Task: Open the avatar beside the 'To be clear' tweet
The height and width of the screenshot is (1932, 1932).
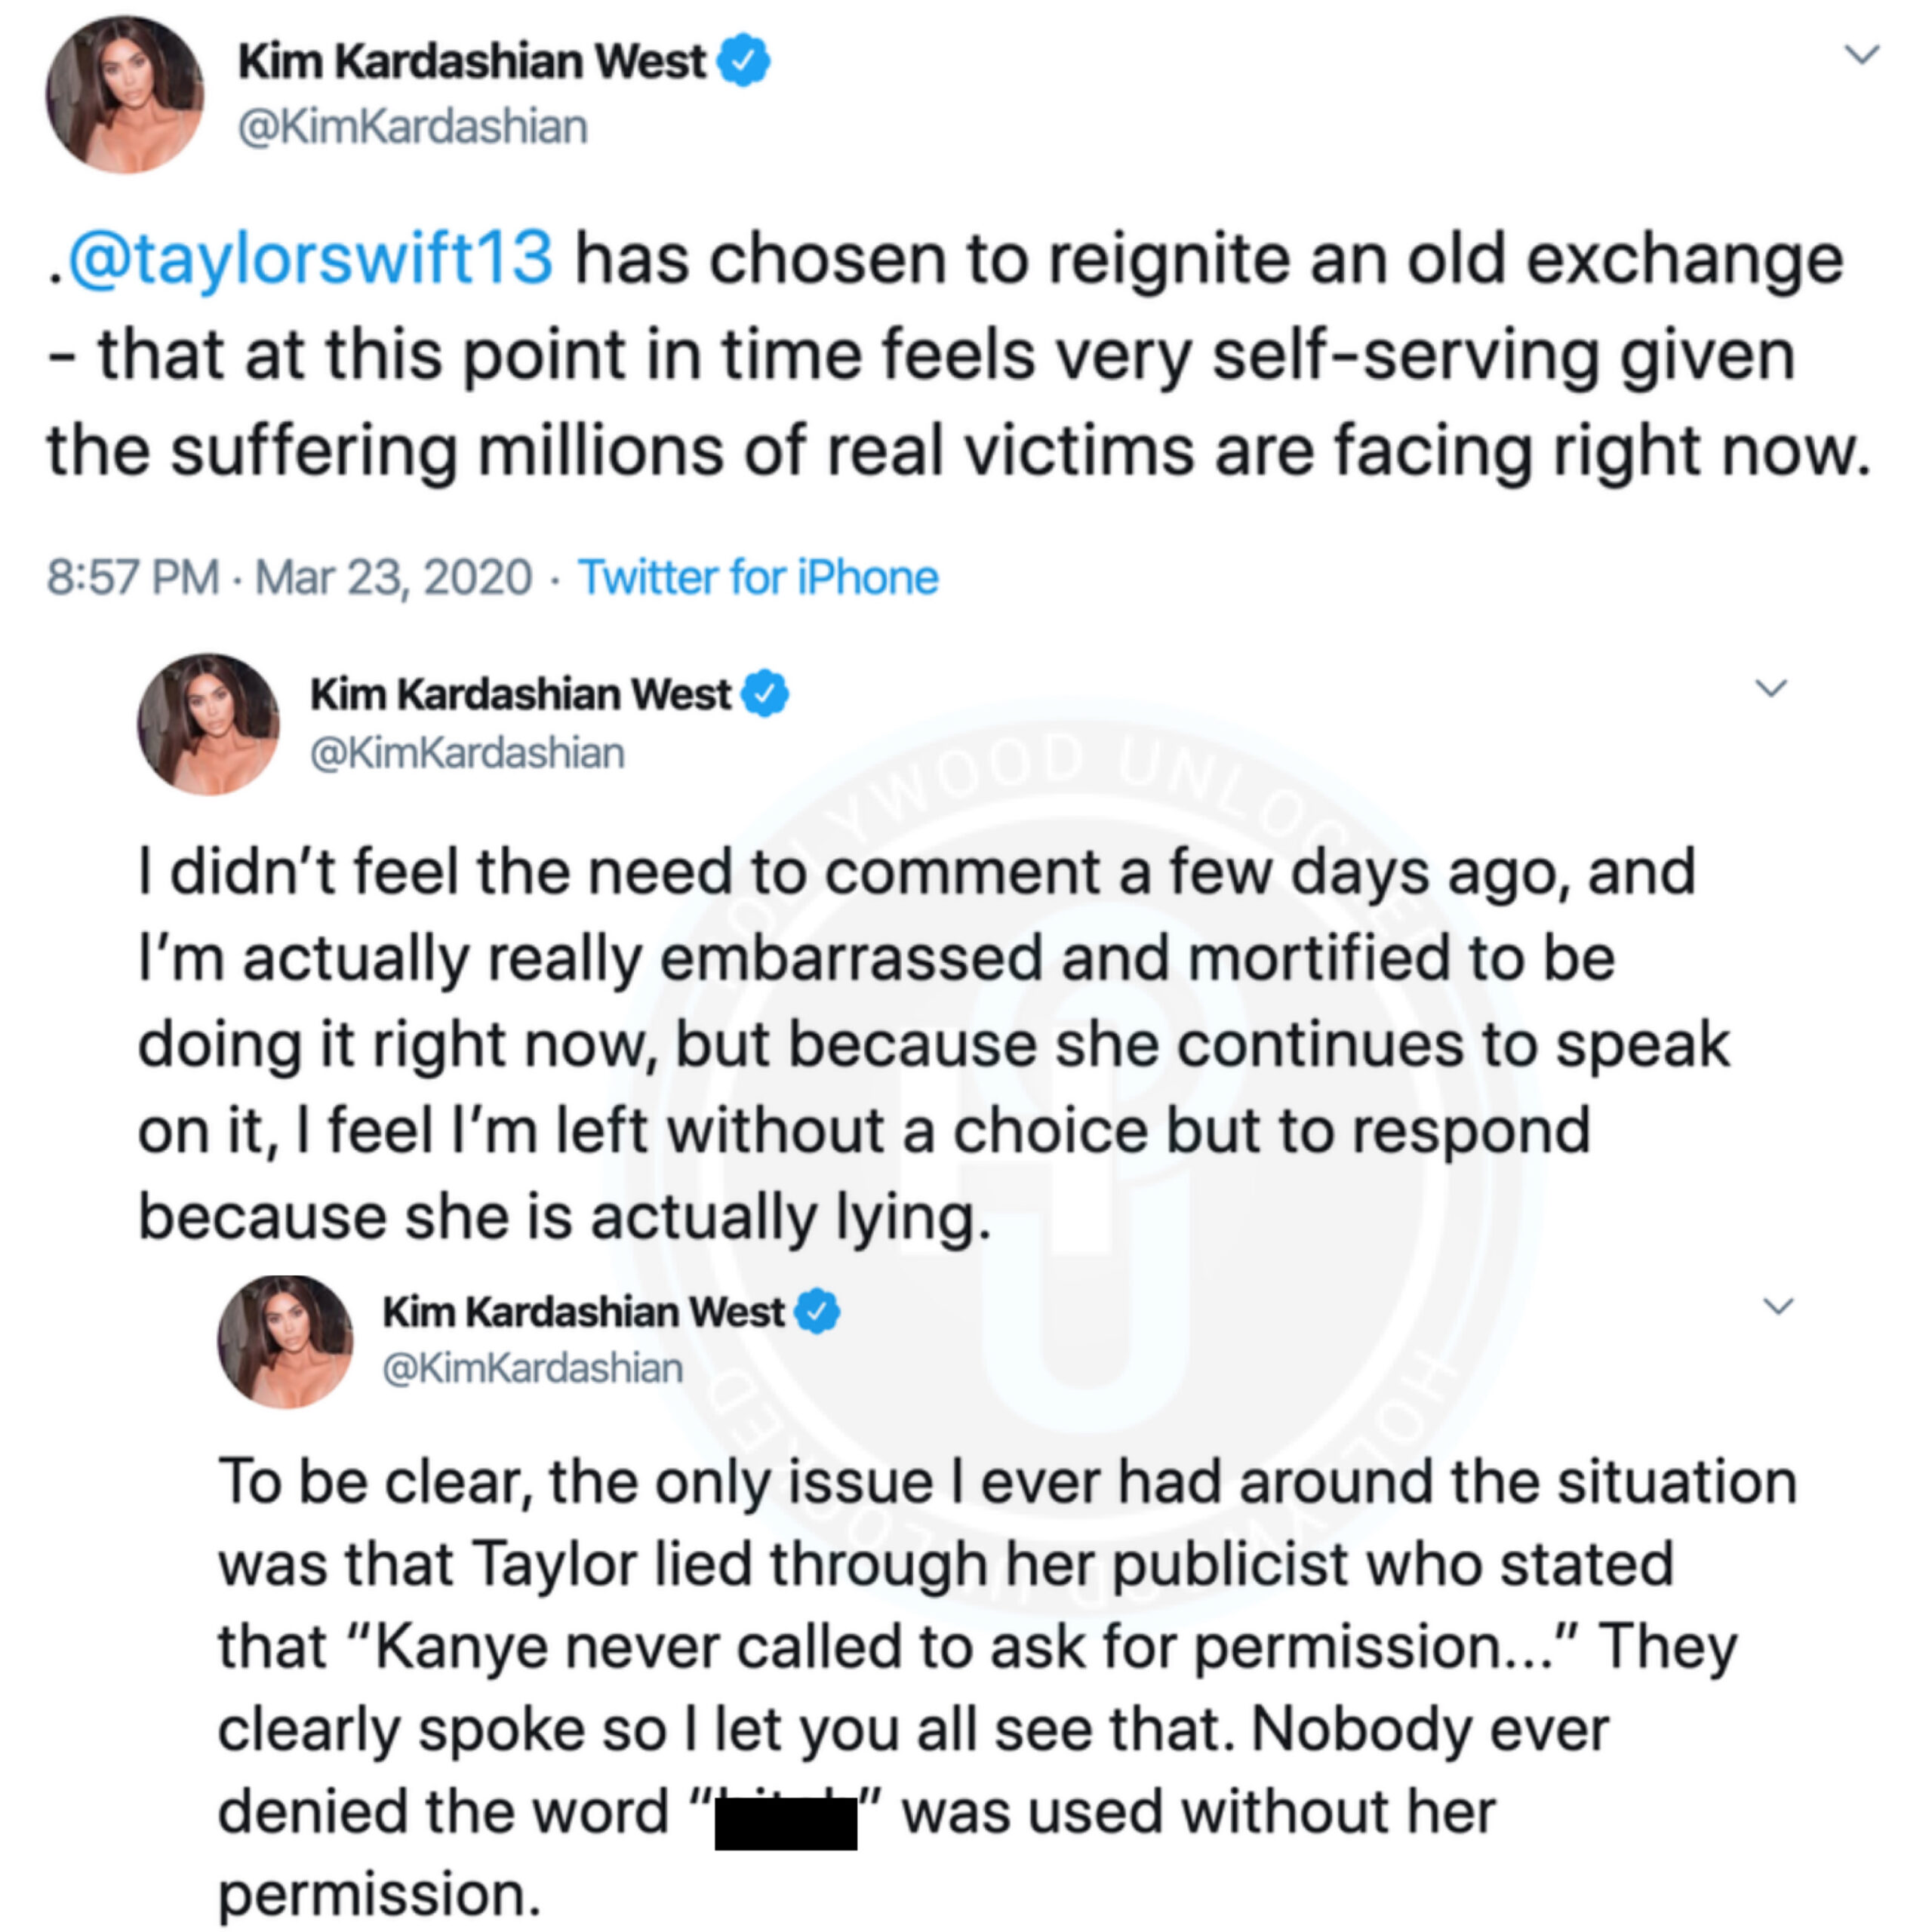Action: click(286, 1341)
